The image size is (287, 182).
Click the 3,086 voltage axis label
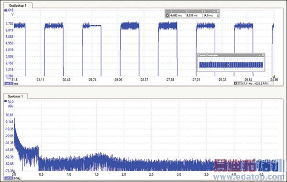[10, 56]
